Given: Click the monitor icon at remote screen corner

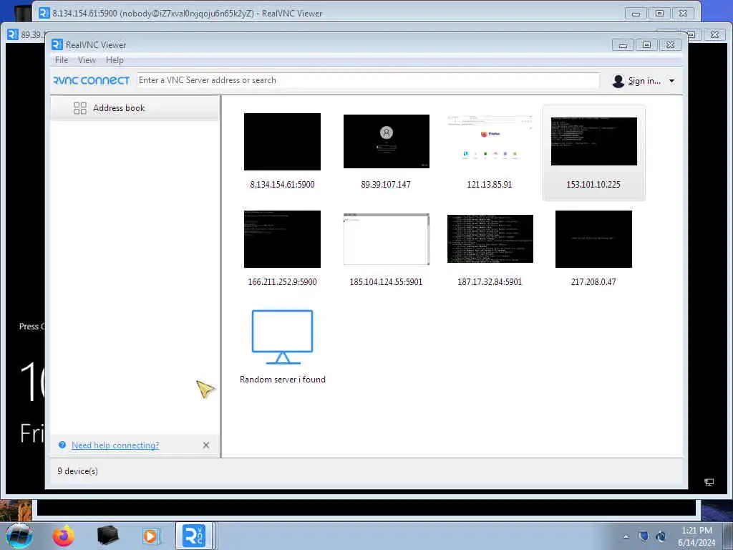Looking at the screenshot, I should [x=709, y=482].
